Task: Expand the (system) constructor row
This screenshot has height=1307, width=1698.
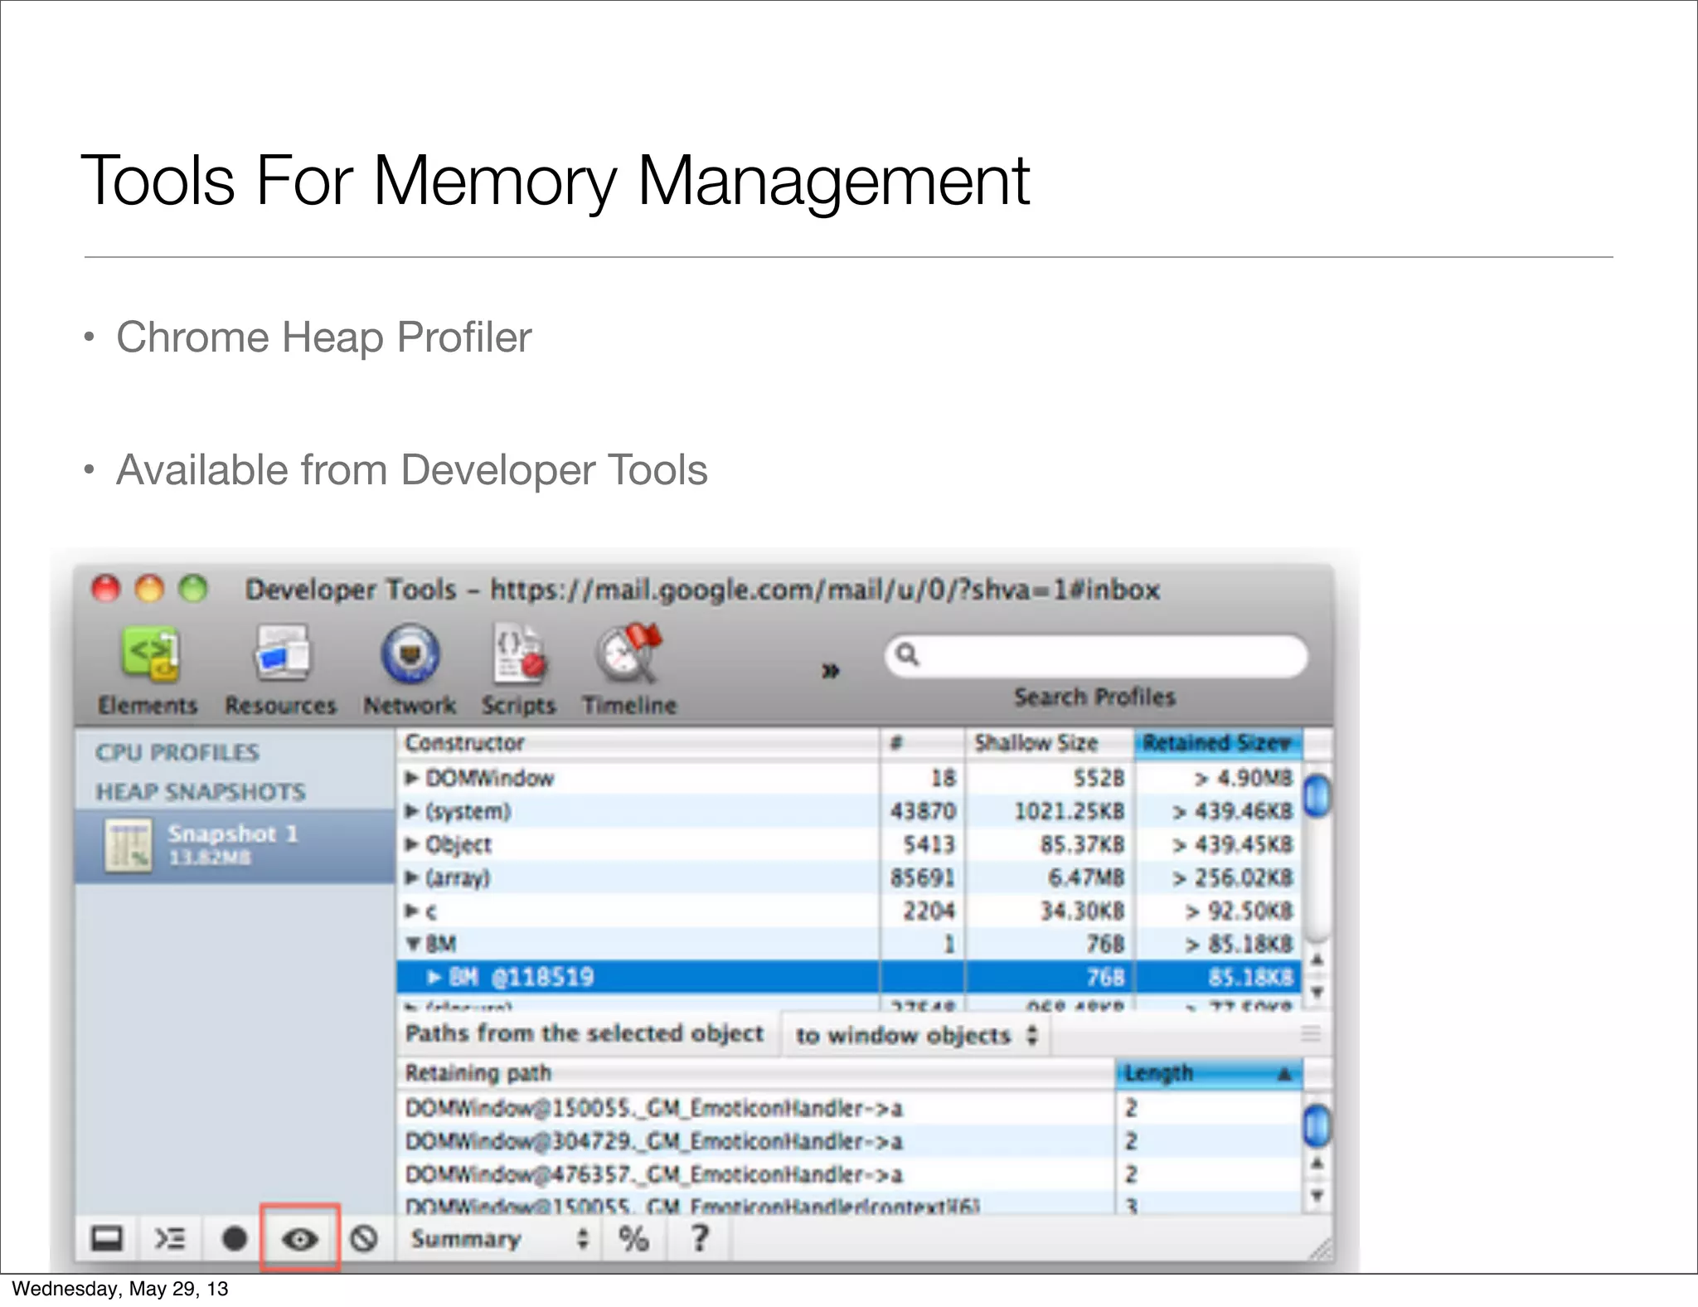Action: pyautogui.click(x=411, y=811)
